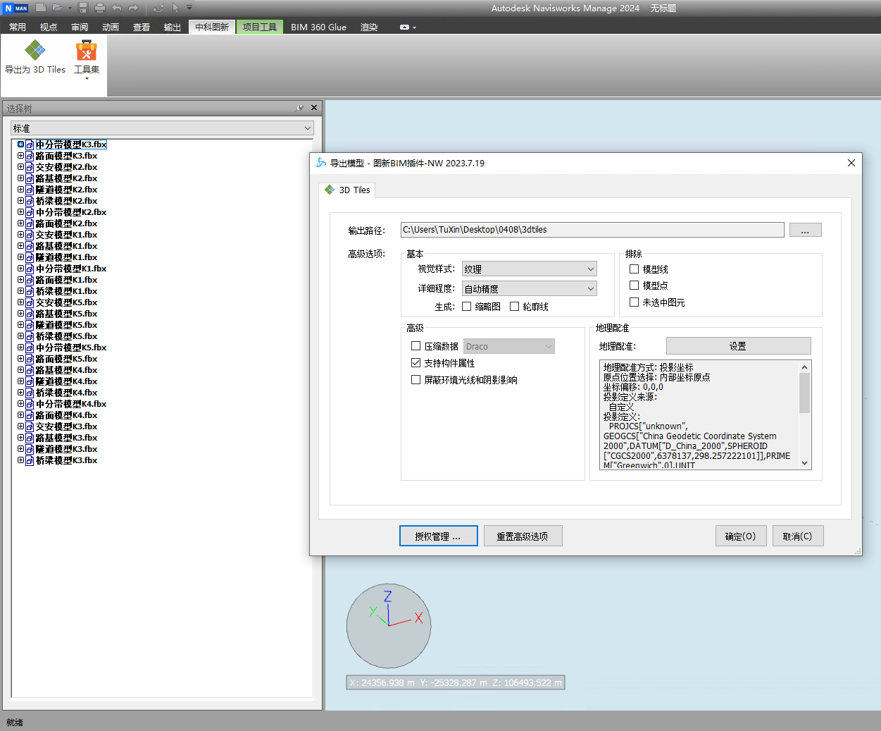Click the Save disk icon
This screenshot has width=881, height=731.
pos(83,8)
